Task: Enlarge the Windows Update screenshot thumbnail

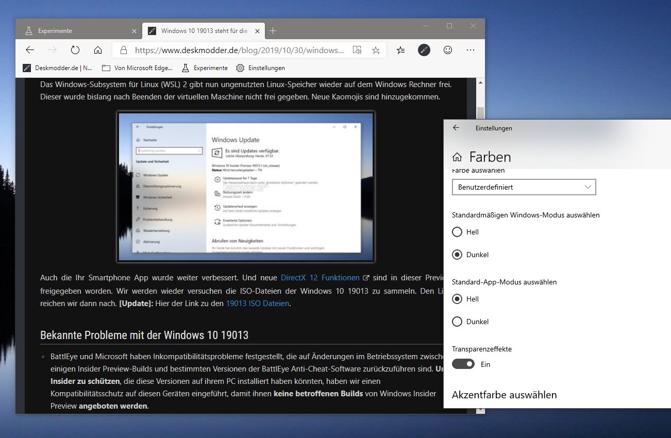Action: (x=246, y=187)
